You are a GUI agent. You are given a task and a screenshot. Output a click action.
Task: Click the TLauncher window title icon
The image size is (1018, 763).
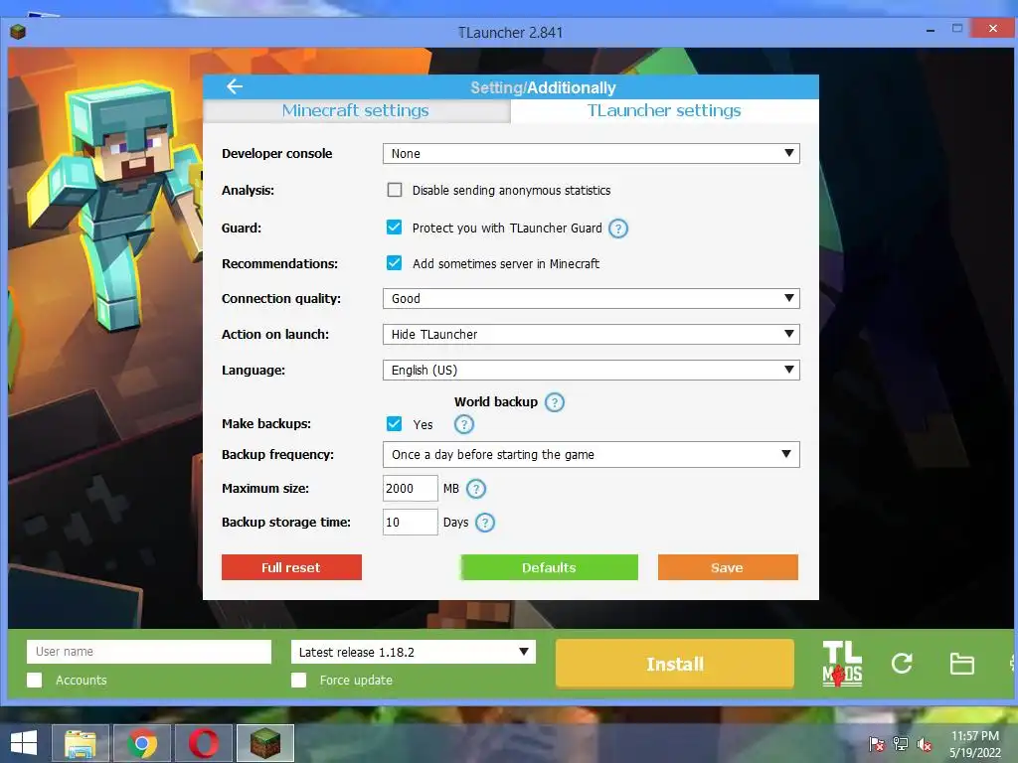(x=18, y=32)
